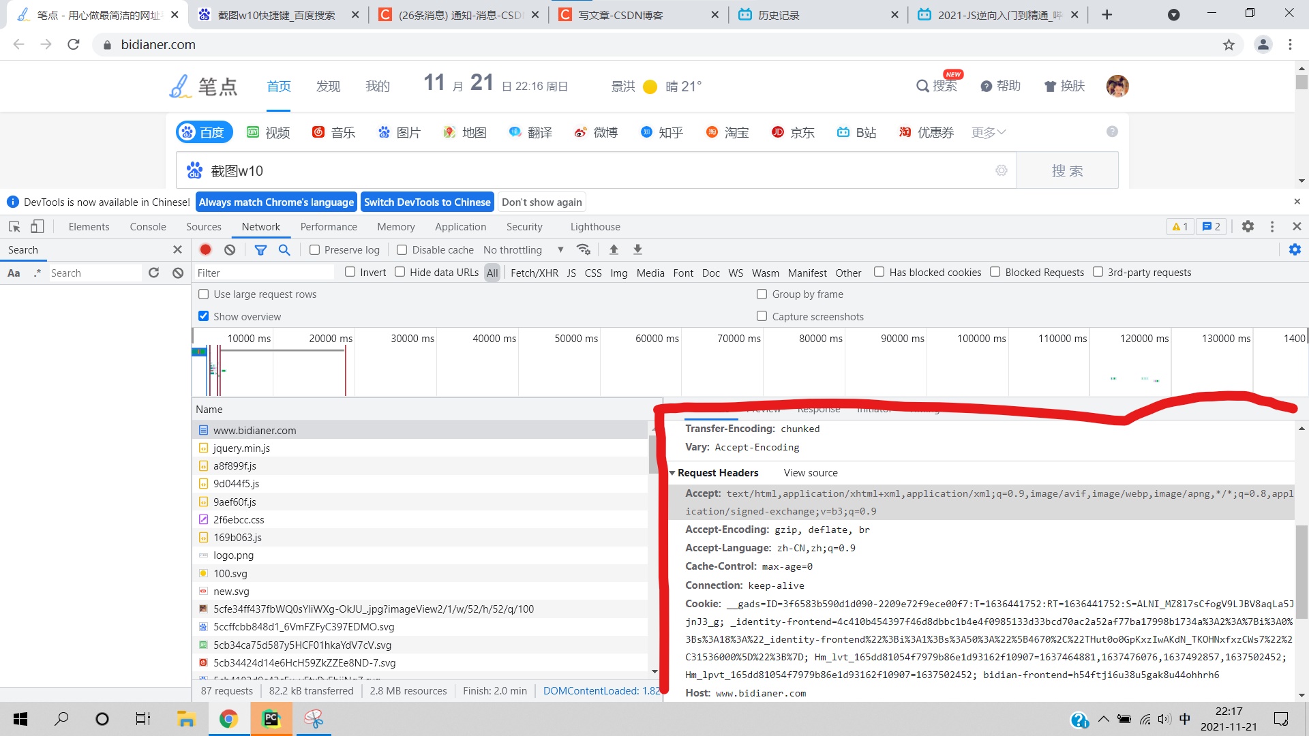Click the export HAR file icon
Screen dimensions: 1309x736
640,250
